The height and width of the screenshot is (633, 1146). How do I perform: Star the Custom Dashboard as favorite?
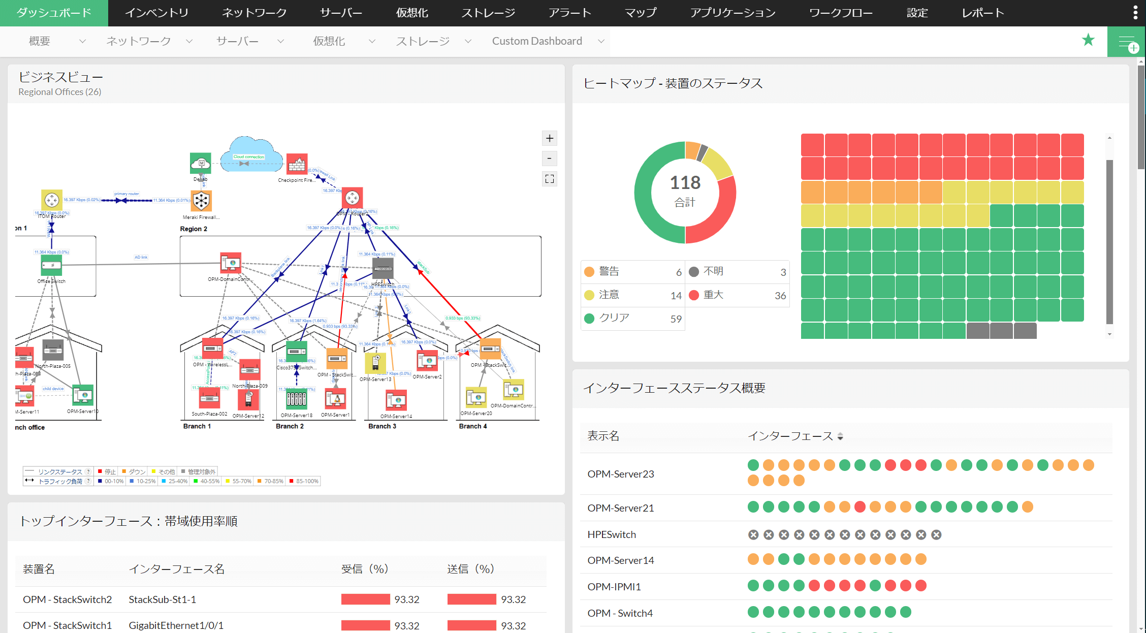click(1089, 40)
